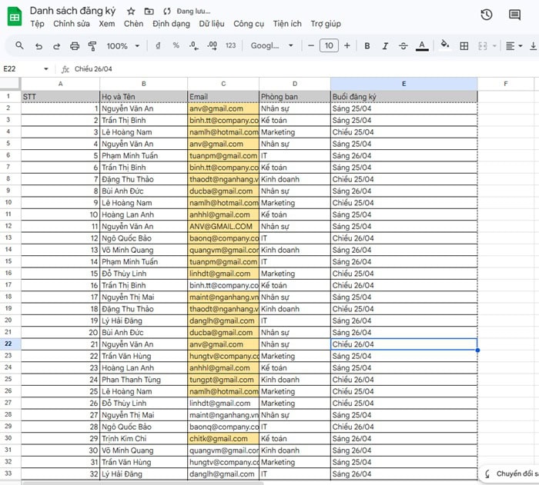Screen dimensions: 539x485
Task: Open the name box dropdown for E22
Action: 45,69
